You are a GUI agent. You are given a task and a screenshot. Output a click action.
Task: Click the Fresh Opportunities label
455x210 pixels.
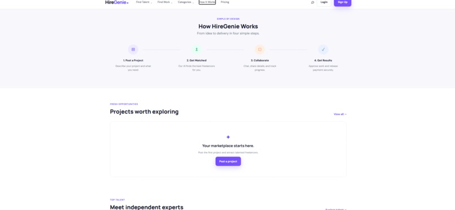click(x=124, y=104)
